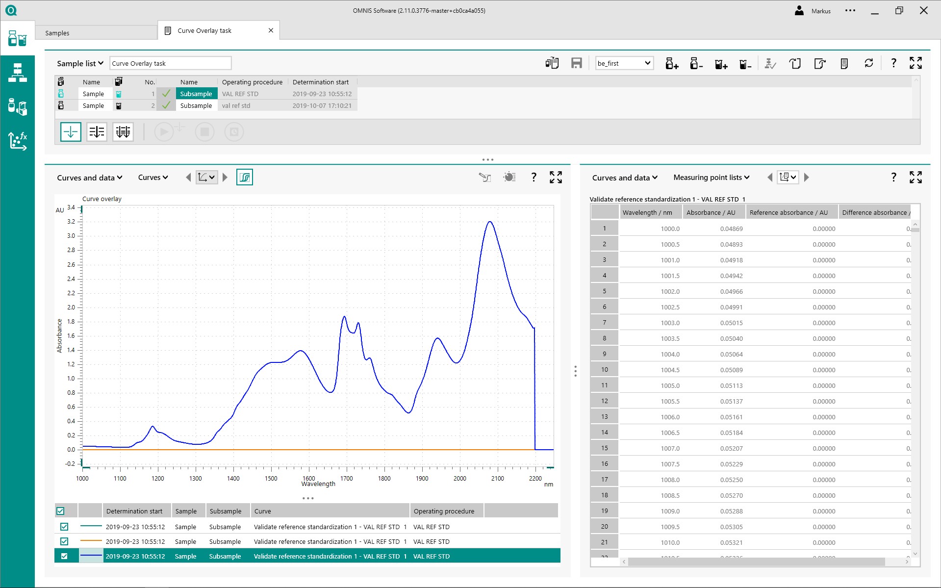The width and height of the screenshot is (941, 588).
Task: Open the Curves menu in chart panel
Action: click(153, 178)
